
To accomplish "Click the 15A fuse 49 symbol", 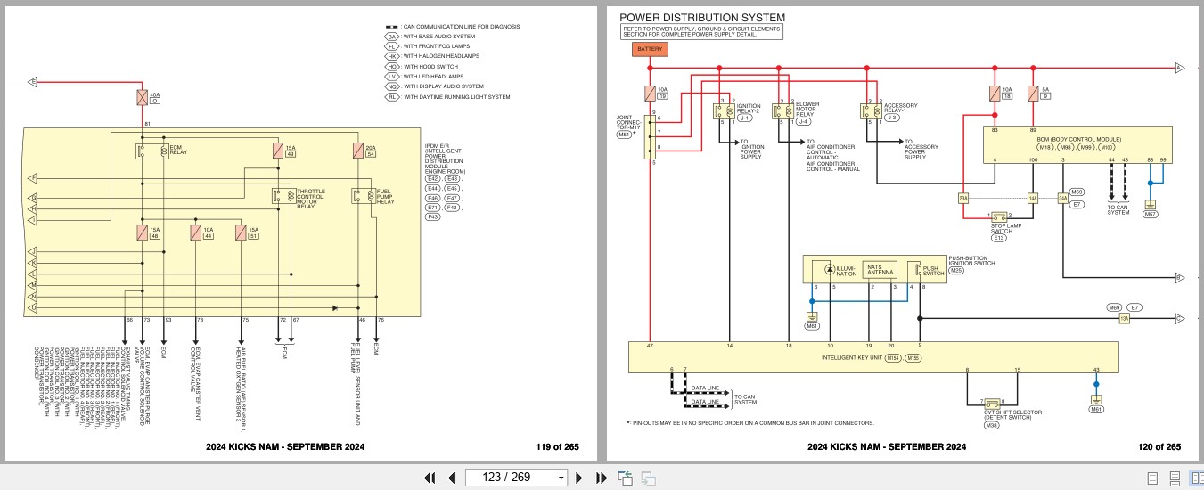I will (278, 152).
